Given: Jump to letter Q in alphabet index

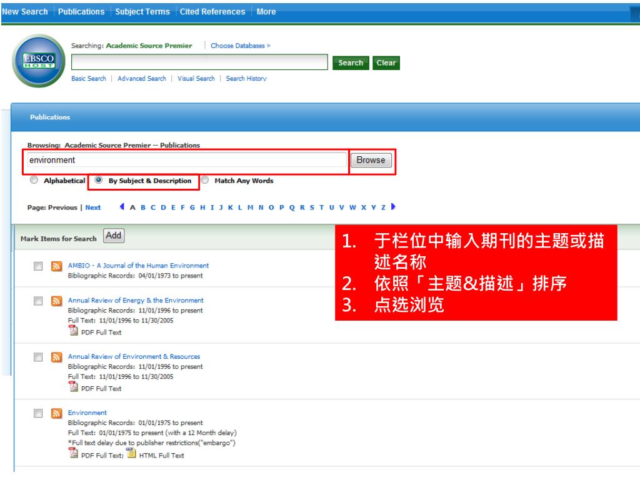Looking at the screenshot, I should [292, 207].
